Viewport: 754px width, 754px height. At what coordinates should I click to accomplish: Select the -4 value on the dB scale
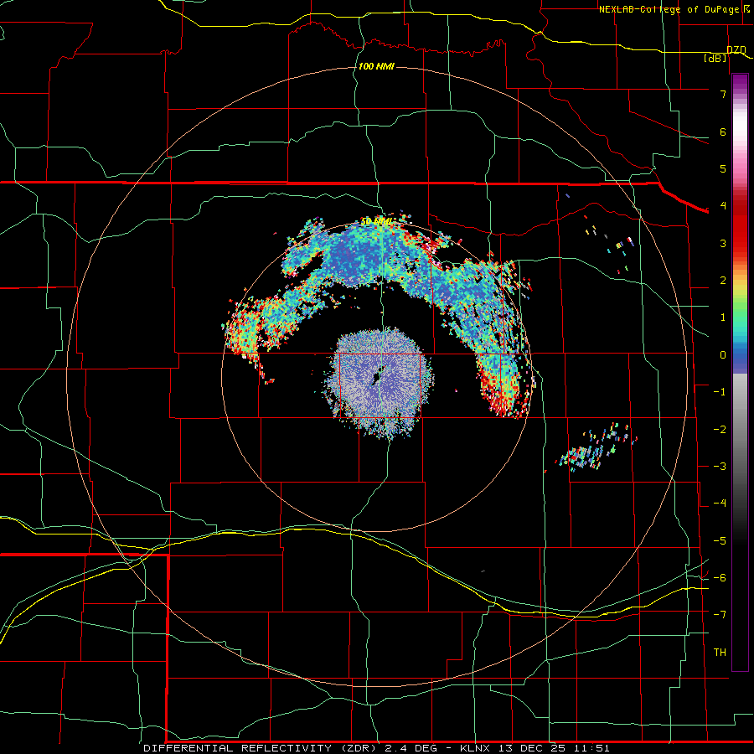(720, 504)
